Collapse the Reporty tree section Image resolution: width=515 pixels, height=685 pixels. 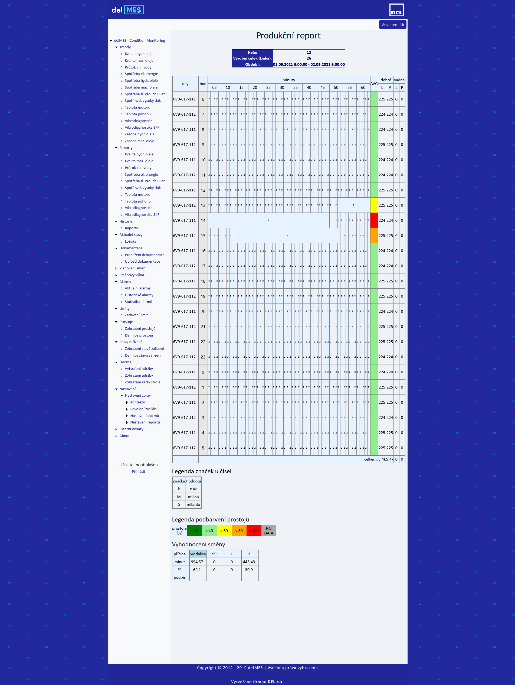(116, 148)
